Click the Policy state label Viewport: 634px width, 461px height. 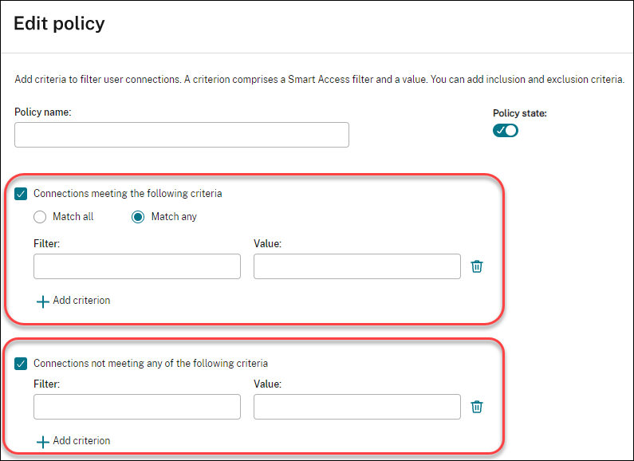coord(519,113)
